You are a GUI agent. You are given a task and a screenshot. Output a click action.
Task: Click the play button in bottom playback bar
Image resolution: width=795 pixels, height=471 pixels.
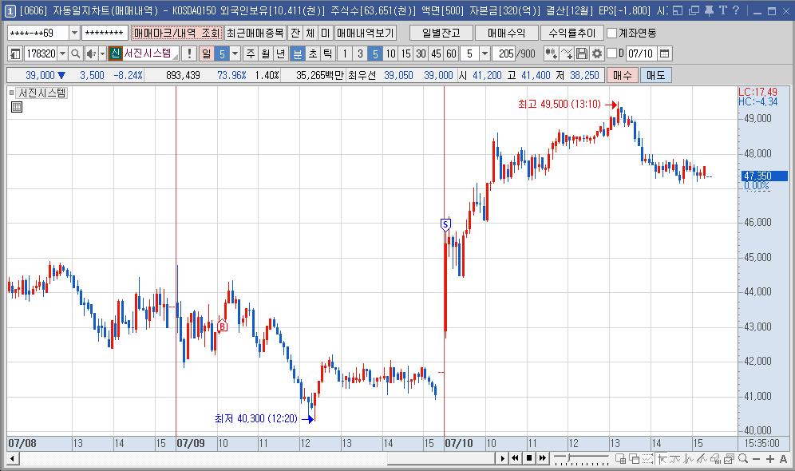click(502, 458)
